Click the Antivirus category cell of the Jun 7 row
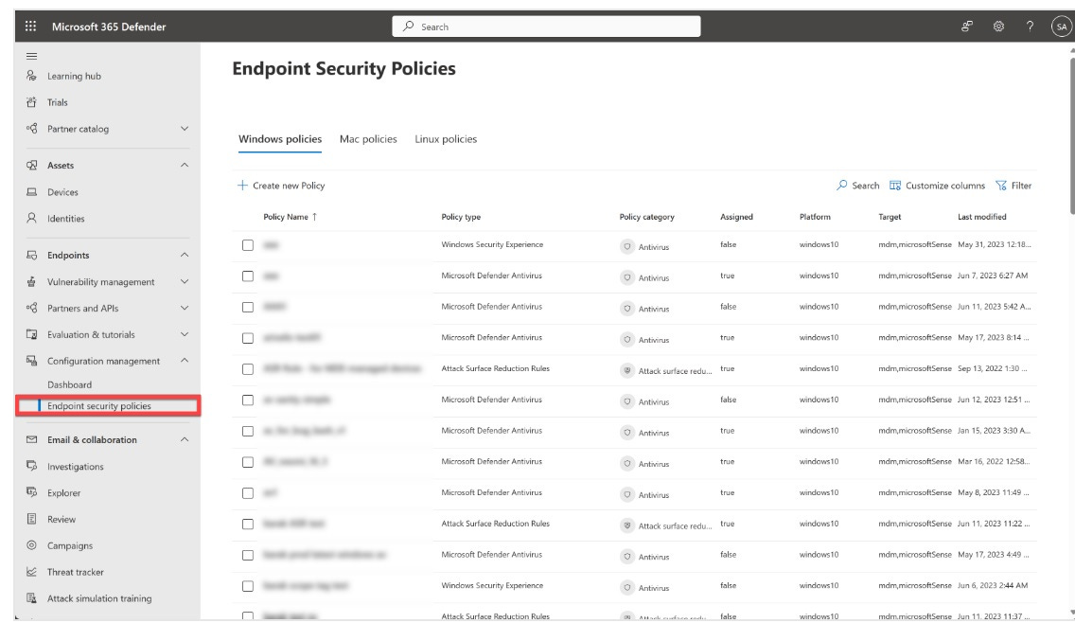 pyautogui.click(x=645, y=277)
